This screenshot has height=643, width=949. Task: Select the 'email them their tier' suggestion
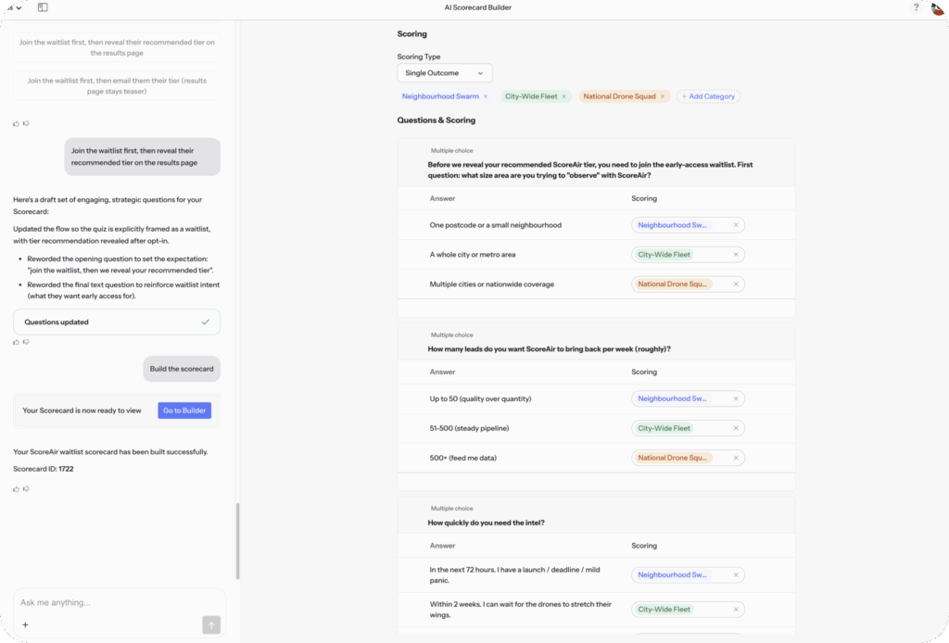click(x=117, y=85)
